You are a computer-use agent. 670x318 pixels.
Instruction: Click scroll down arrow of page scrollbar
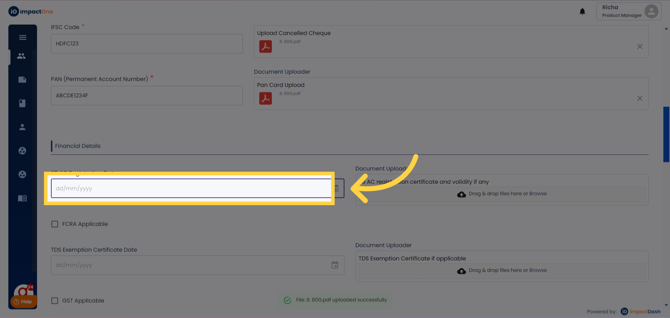[666, 305]
